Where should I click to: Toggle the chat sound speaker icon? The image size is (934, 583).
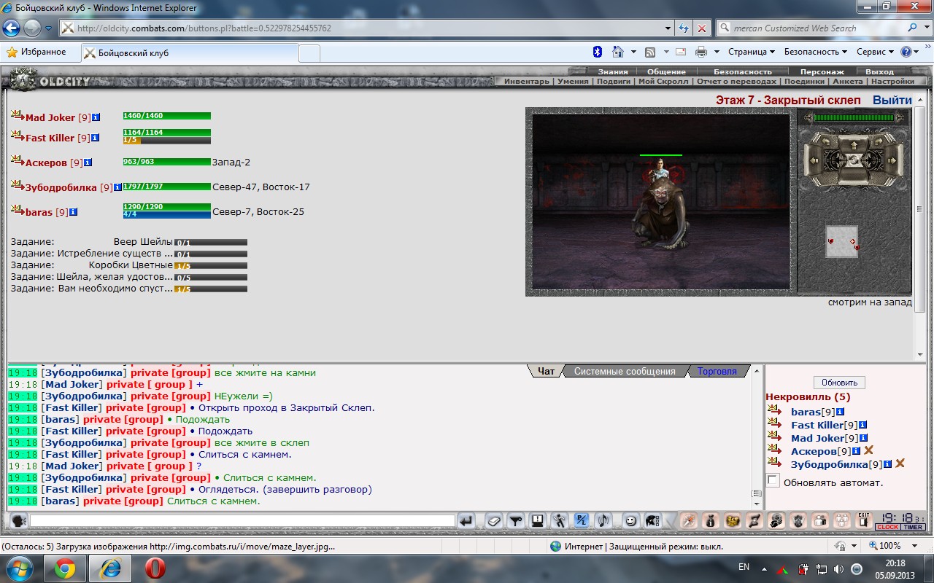point(603,521)
